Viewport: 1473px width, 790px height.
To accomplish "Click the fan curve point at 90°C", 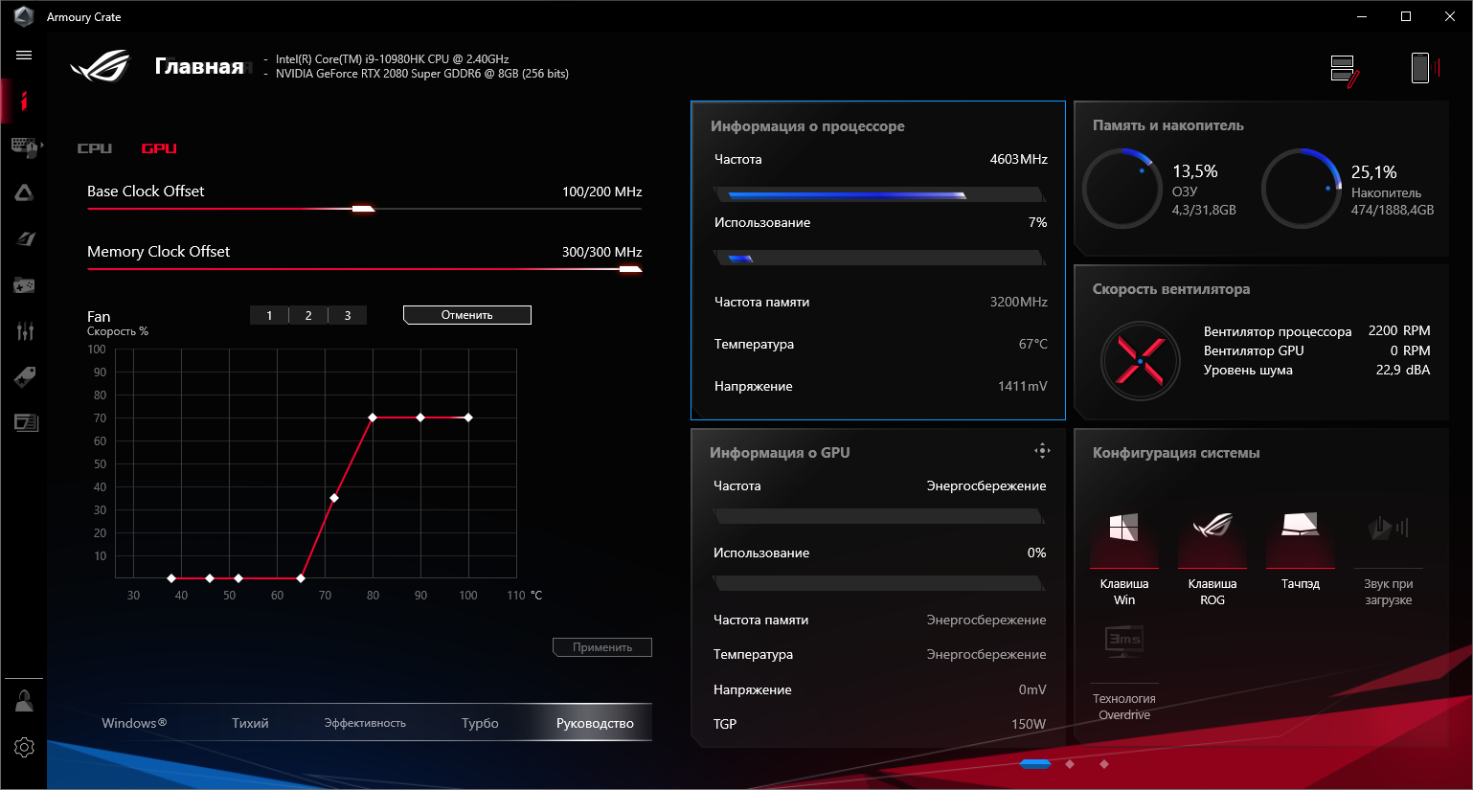I will tap(420, 418).
